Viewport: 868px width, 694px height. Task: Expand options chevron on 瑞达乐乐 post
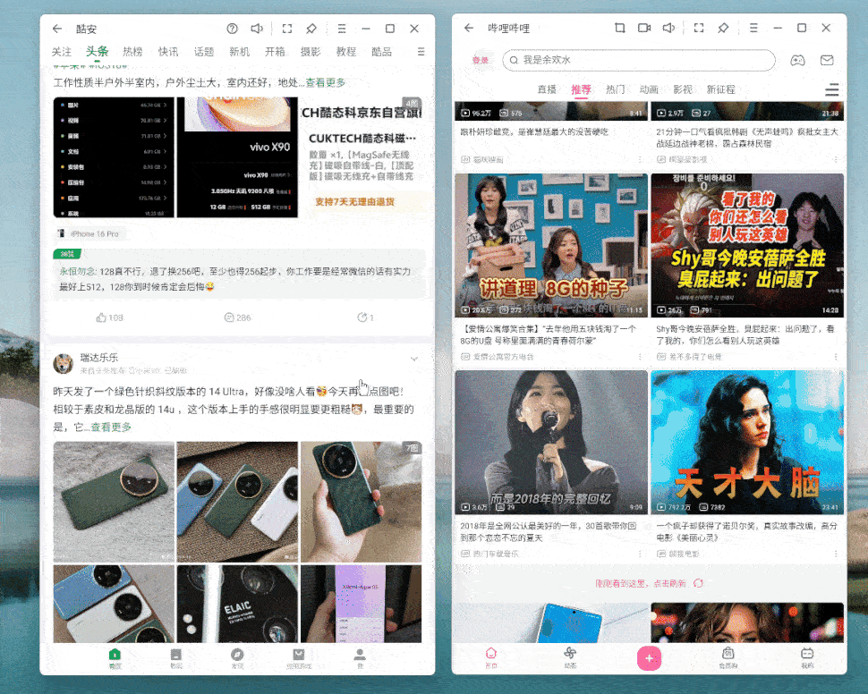tap(414, 359)
